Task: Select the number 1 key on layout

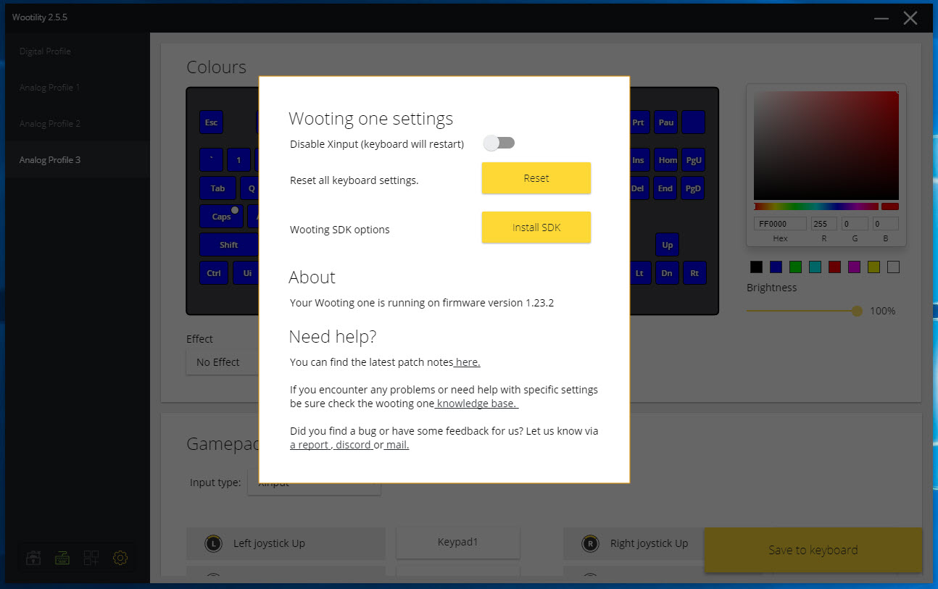Action: coord(238,160)
